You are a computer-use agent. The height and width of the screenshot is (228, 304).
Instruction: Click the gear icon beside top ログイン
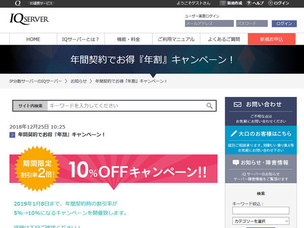coord(270,3)
